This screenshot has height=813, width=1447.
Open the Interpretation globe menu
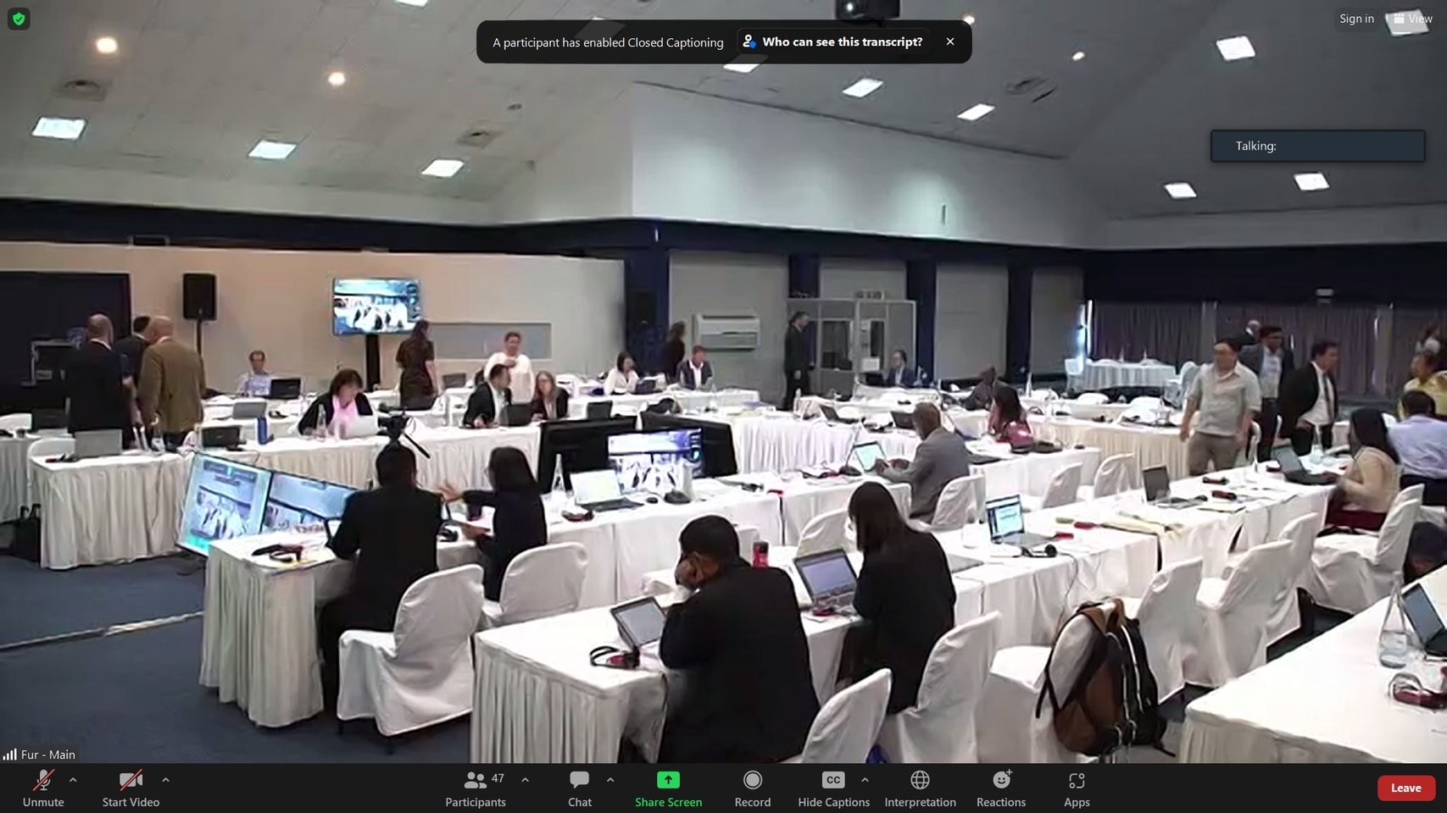click(920, 788)
